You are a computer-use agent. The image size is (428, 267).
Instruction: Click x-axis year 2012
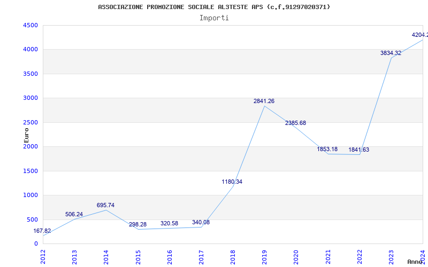click(x=43, y=257)
